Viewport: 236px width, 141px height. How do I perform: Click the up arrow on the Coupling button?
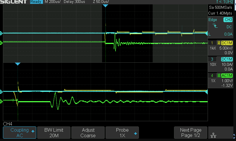33,131
